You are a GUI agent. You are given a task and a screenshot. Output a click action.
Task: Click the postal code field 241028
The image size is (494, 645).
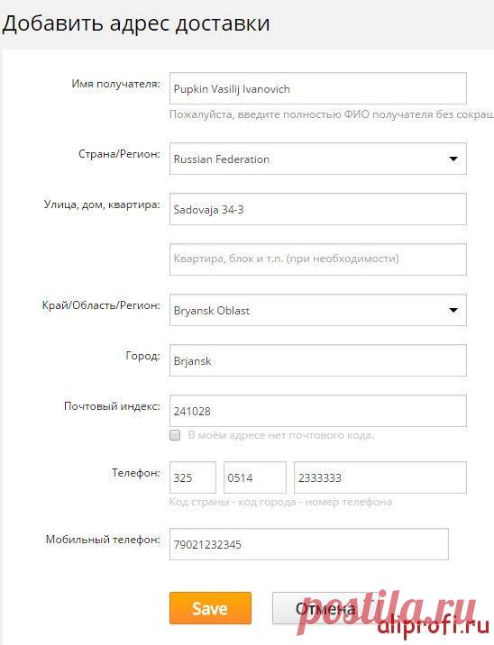(x=318, y=411)
